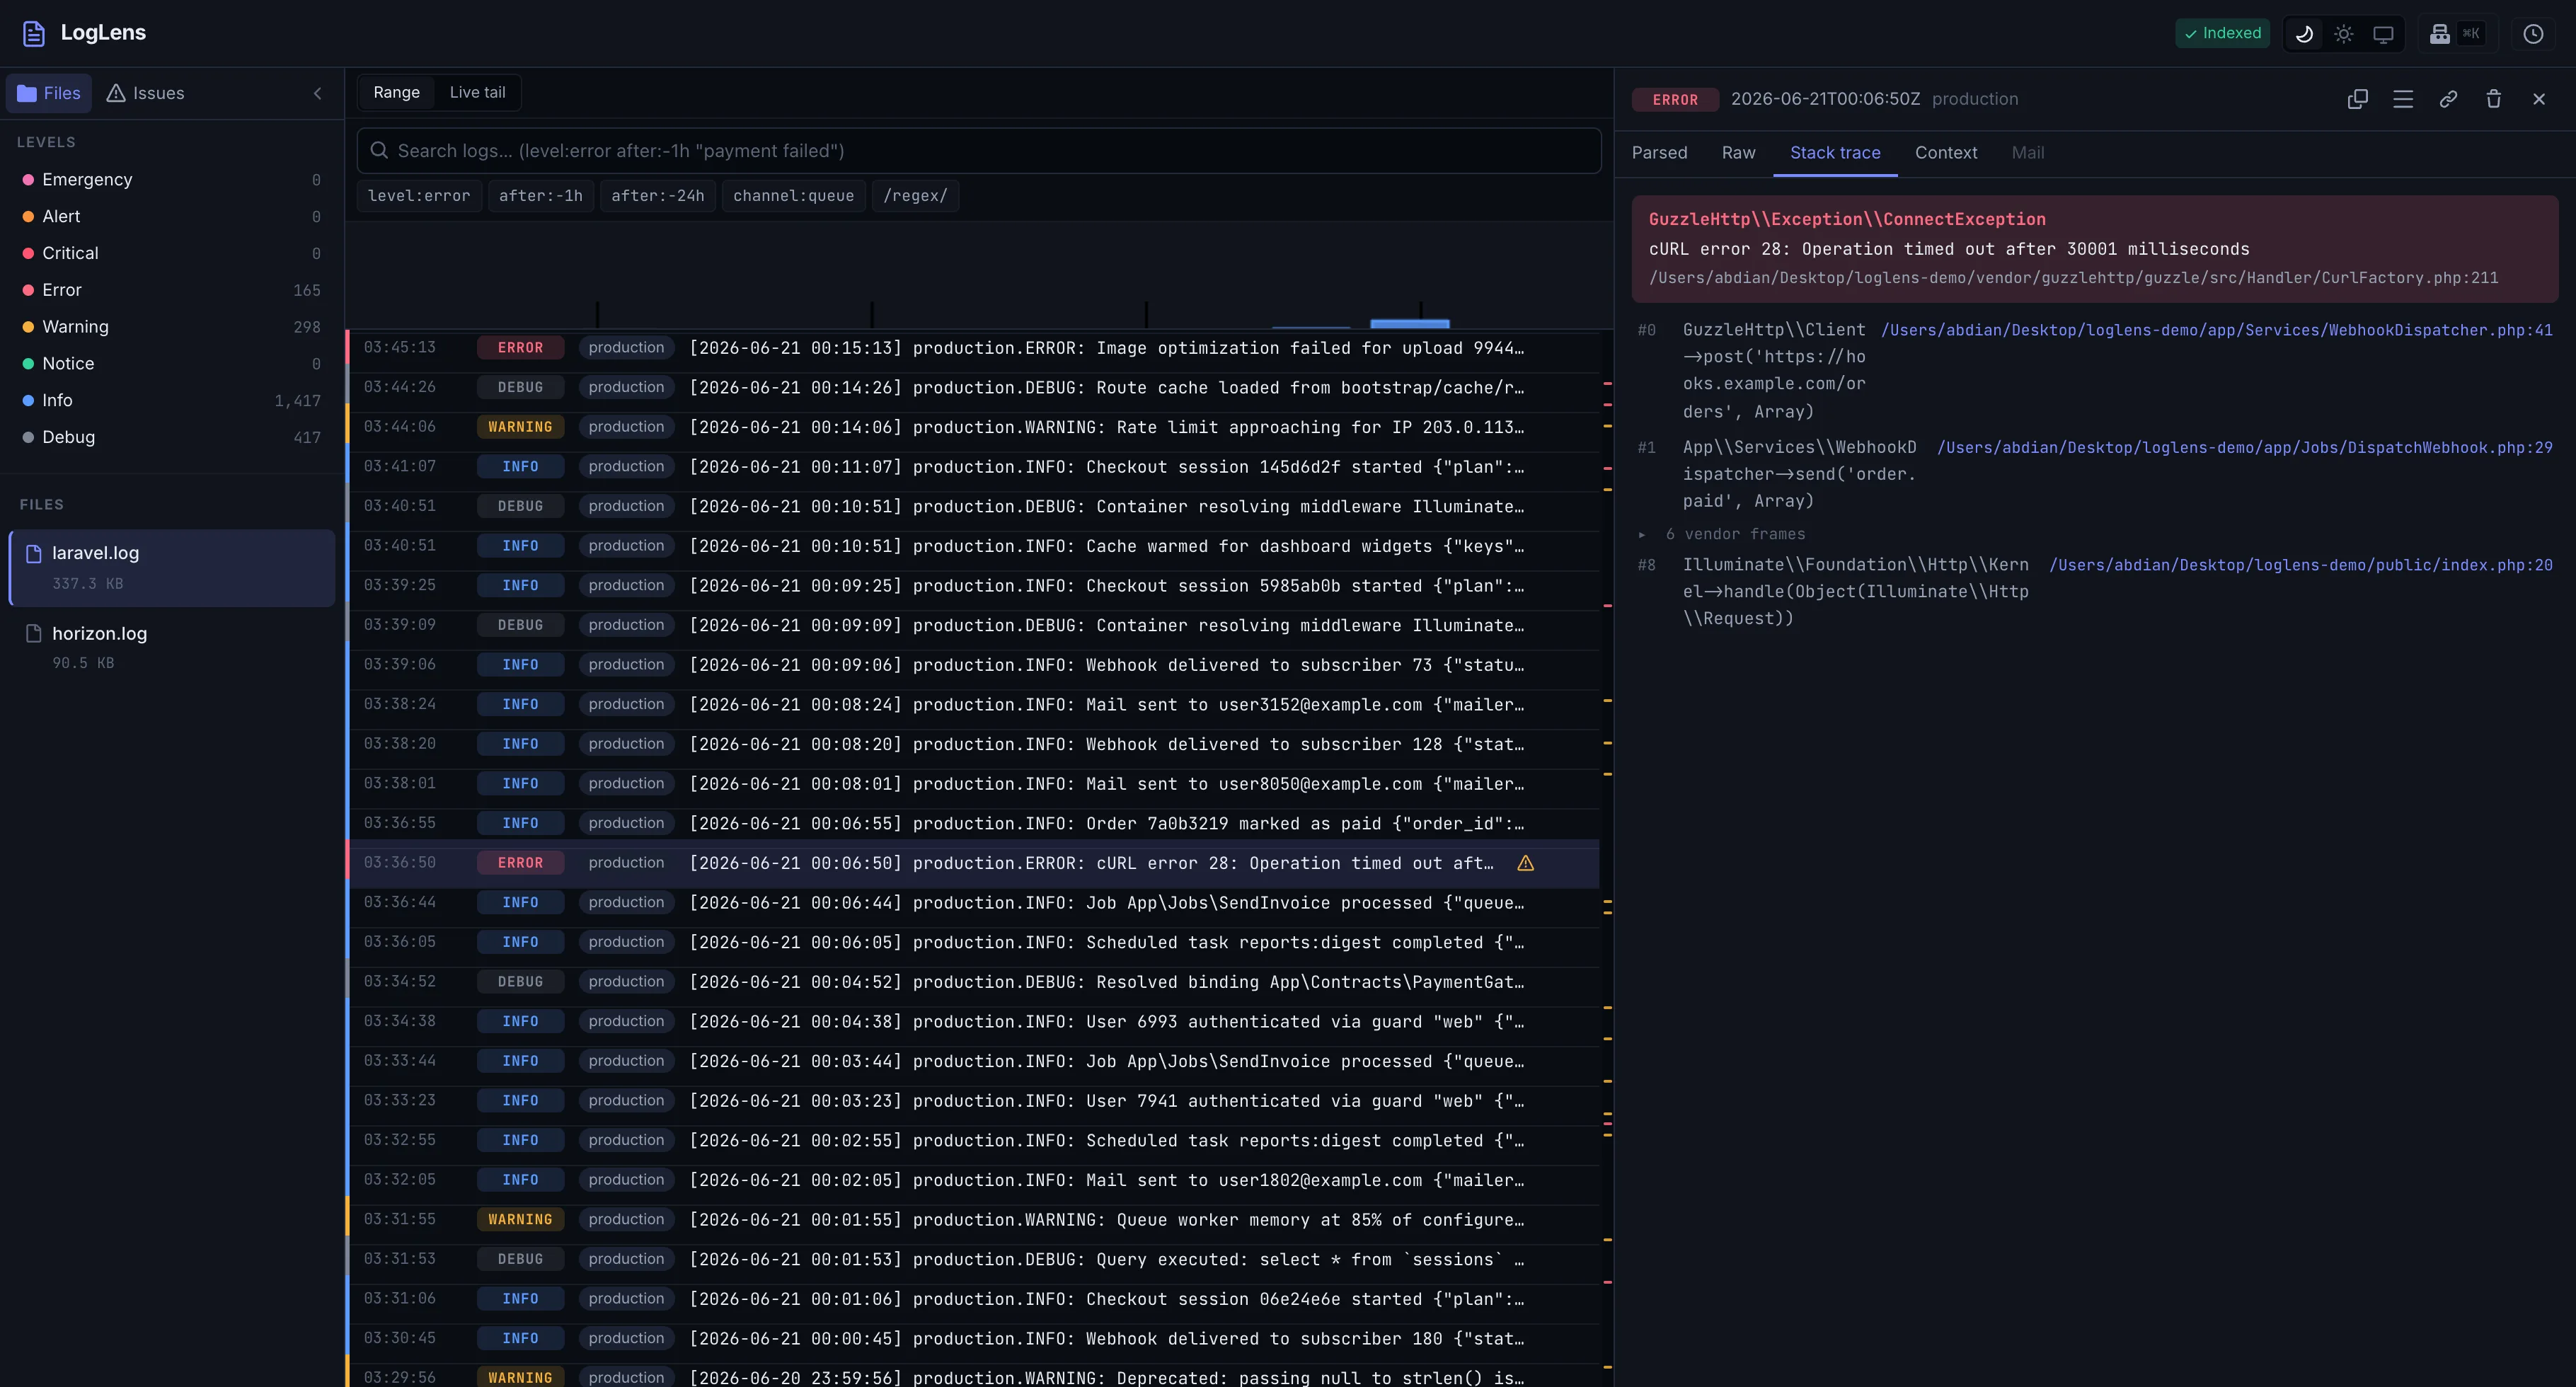Click WARNING badge on 03:31:55 row

[520, 1220]
